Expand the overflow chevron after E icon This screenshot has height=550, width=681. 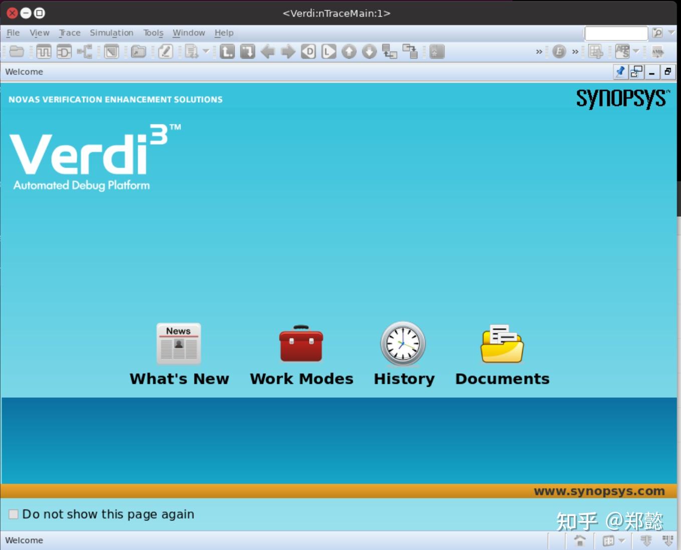tap(575, 52)
